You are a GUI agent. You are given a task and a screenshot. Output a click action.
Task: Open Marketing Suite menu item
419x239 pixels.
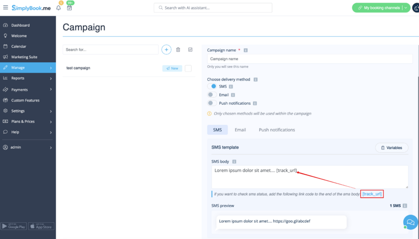(28, 57)
